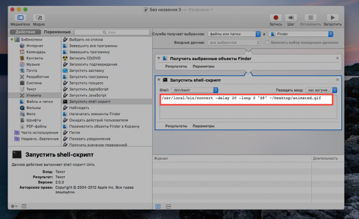
Task: Select Переместить объекты Finder в Корзину action
Action: coord(104,126)
